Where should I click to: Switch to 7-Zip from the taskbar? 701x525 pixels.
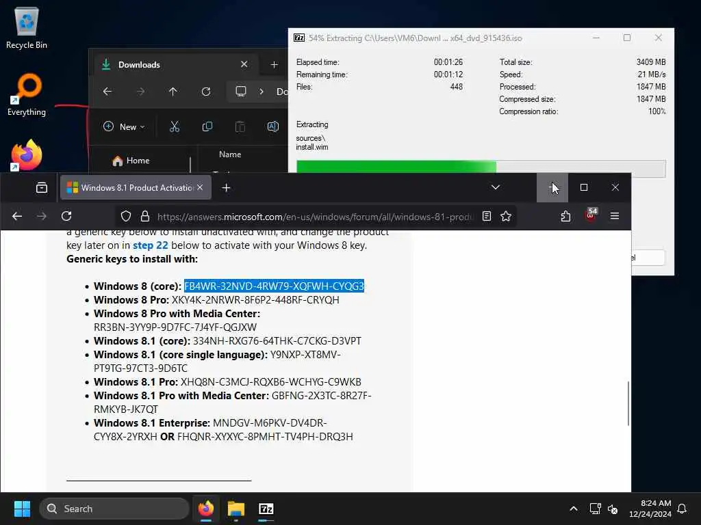point(266,509)
